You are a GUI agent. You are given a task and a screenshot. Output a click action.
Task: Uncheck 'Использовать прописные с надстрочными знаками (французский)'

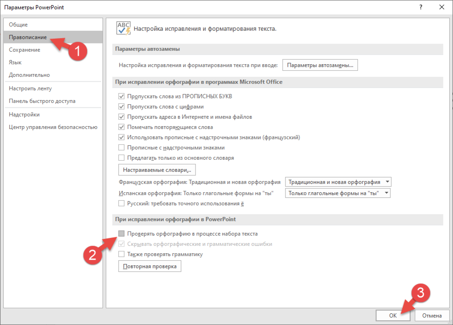(x=122, y=137)
